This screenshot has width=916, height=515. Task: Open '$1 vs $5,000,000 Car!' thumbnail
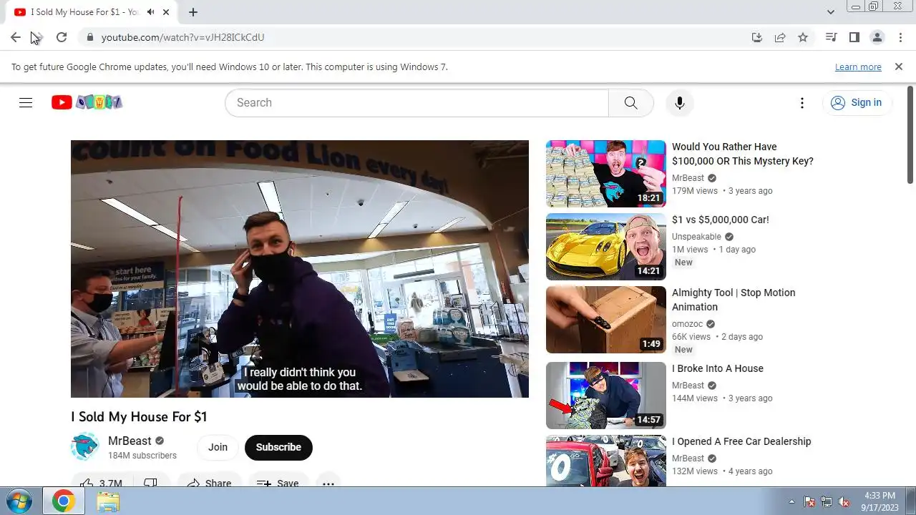(x=606, y=247)
